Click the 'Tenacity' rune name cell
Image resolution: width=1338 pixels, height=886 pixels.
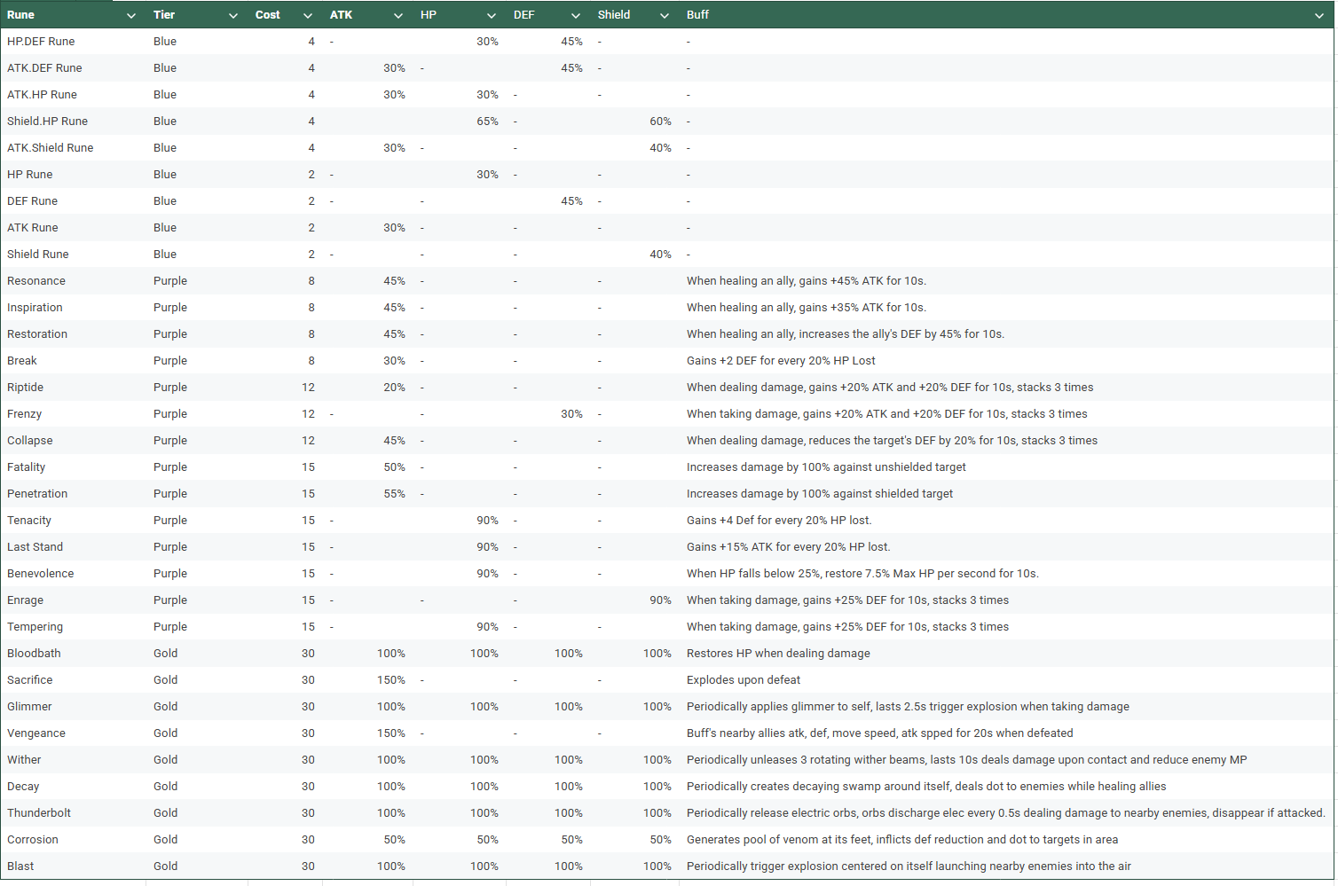click(73, 521)
